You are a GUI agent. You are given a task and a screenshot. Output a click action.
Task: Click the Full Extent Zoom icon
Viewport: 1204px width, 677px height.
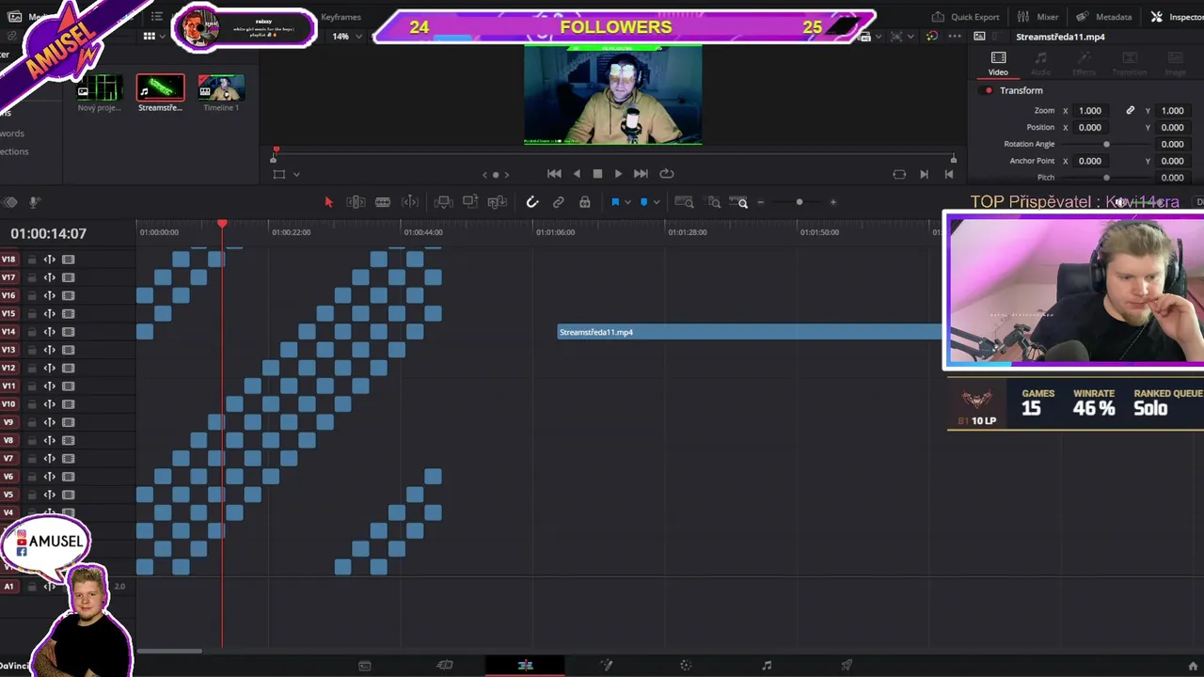[684, 202]
